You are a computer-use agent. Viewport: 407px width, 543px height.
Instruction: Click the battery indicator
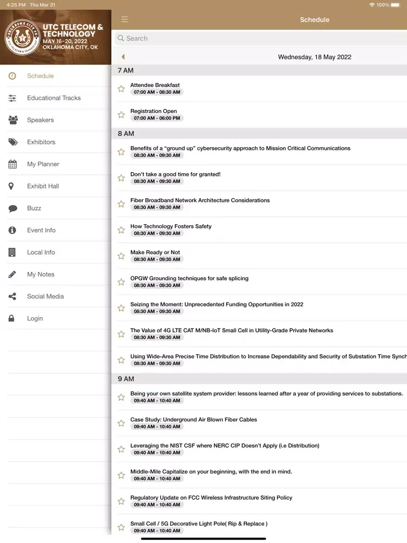395,5
